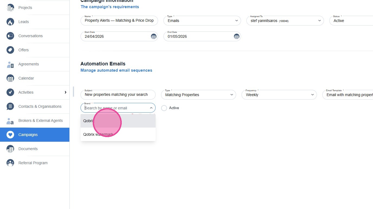Collapse the Brand dropdown chevron

click(151, 108)
